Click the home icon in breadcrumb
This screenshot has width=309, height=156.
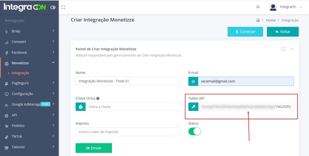click(258, 20)
